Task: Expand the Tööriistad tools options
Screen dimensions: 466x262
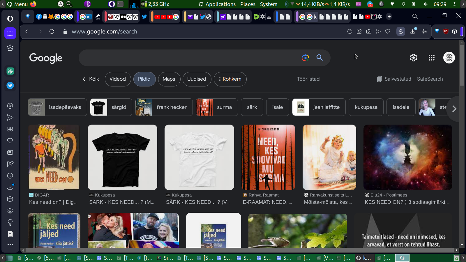Action: click(308, 79)
